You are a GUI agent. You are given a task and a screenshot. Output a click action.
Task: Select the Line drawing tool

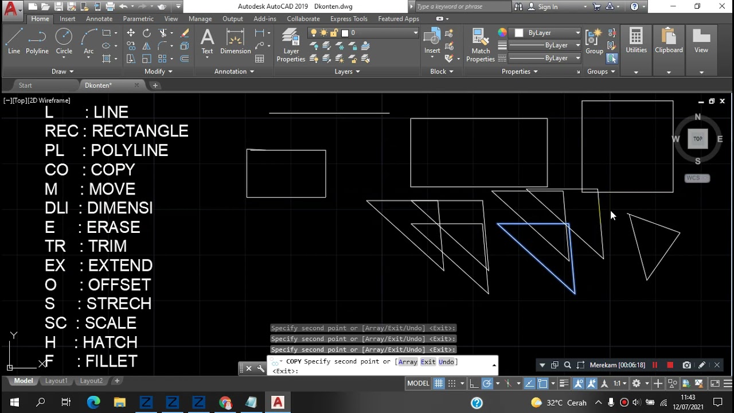tap(14, 41)
